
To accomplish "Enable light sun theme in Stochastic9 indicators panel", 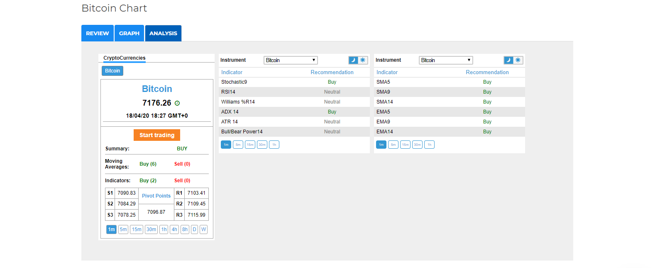I will pyautogui.click(x=363, y=60).
